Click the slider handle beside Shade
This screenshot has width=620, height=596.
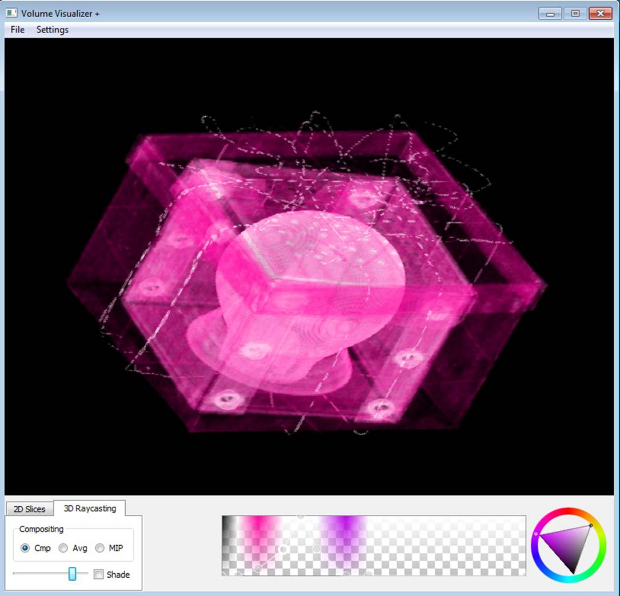pos(72,574)
